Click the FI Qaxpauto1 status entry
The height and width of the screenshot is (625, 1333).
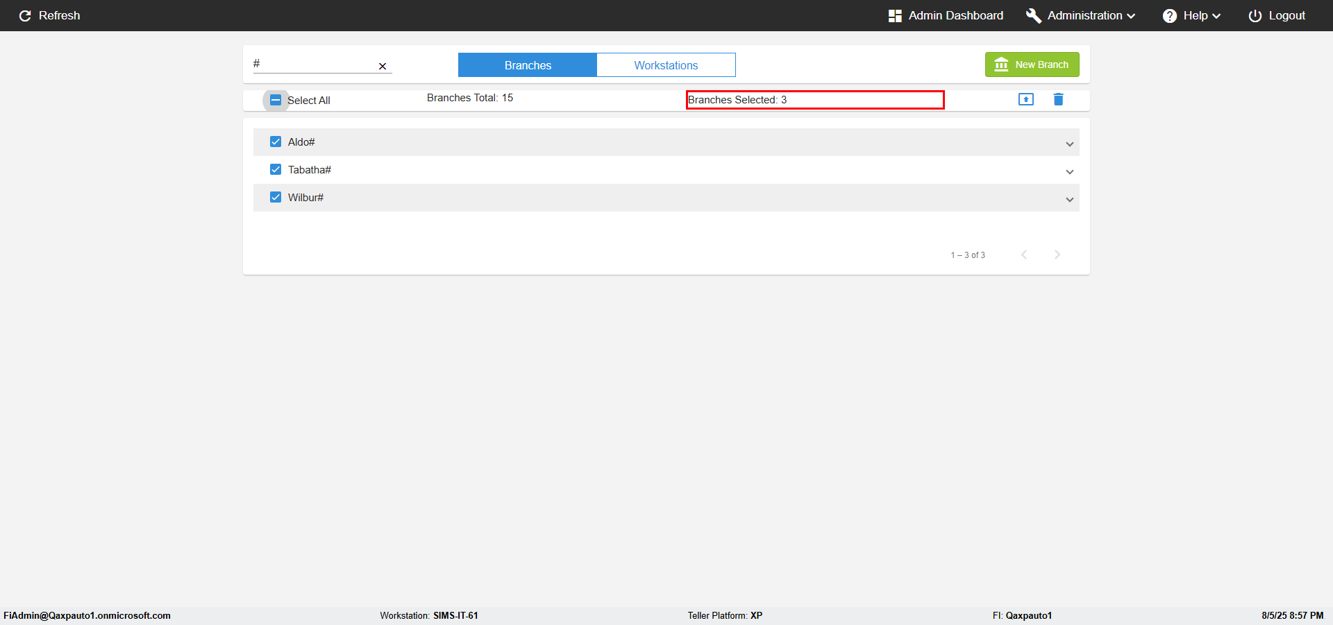pyautogui.click(x=1022, y=615)
